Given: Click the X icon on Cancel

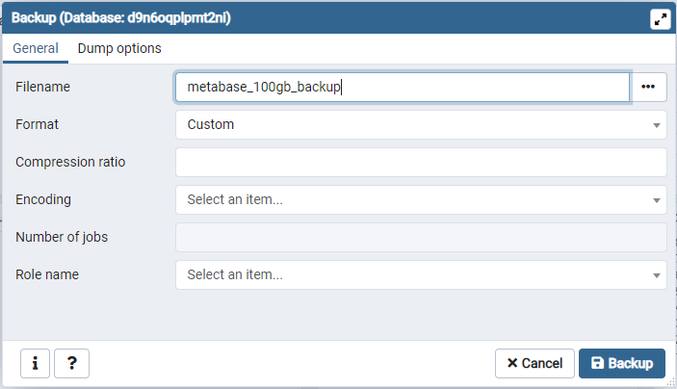Looking at the screenshot, I should [512, 363].
